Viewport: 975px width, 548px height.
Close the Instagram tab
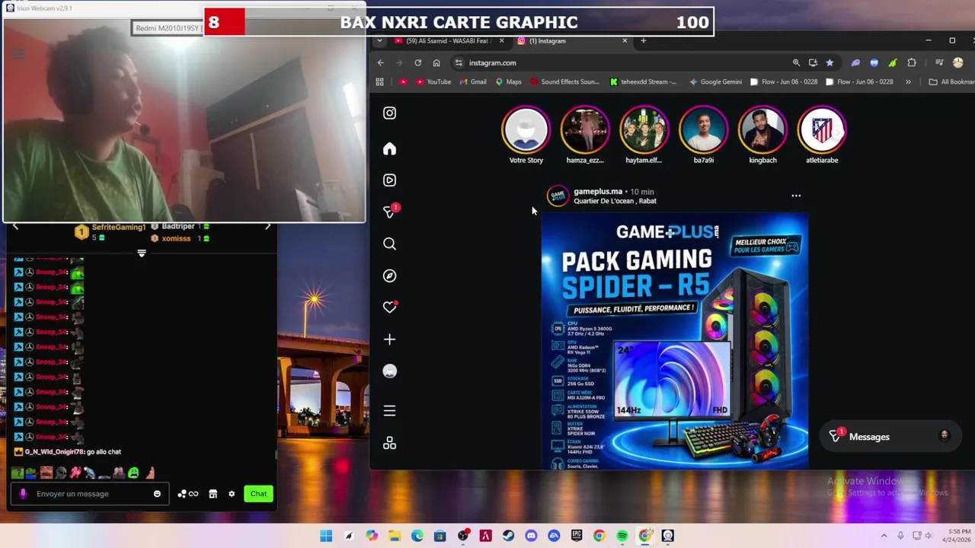[625, 40]
